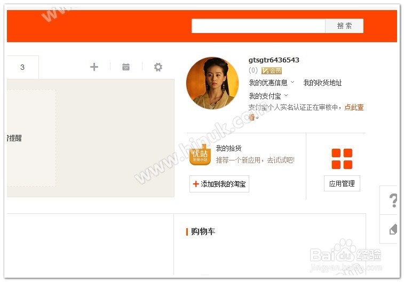Click 添加到我的淘宝 button
The height and width of the screenshot is (282, 404).
pyautogui.click(x=219, y=184)
